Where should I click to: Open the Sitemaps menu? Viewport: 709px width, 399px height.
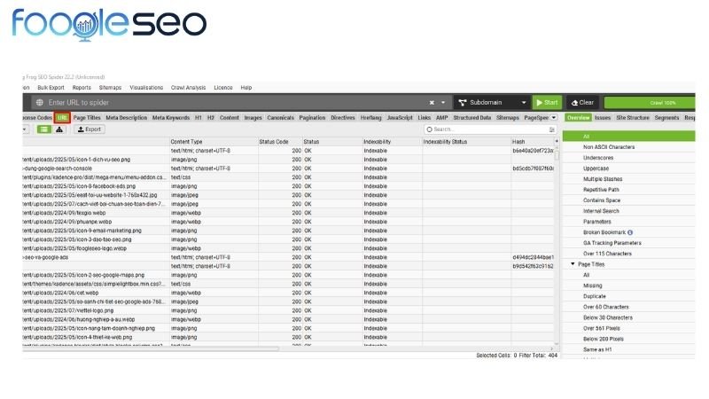(x=110, y=88)
